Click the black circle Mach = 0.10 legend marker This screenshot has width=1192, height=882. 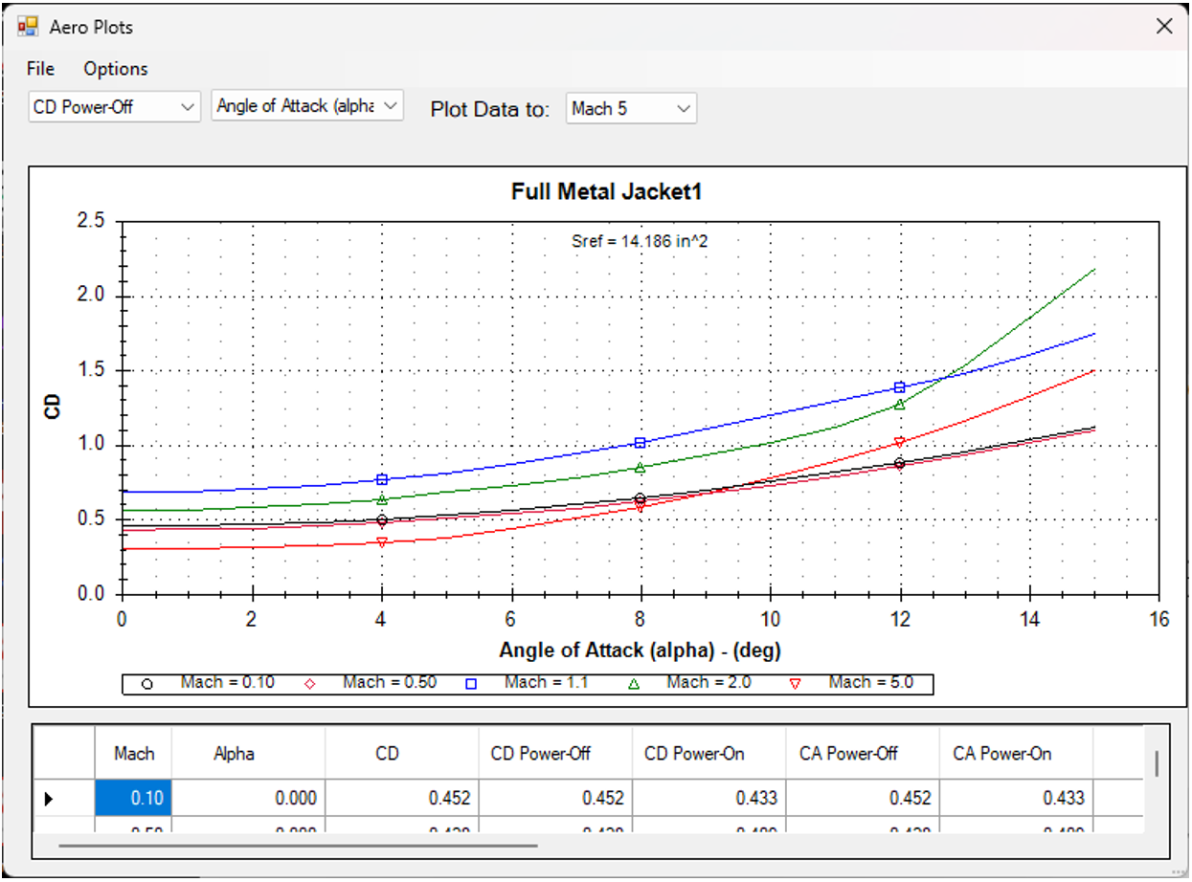pyautogui.click(x=146, y=684)
